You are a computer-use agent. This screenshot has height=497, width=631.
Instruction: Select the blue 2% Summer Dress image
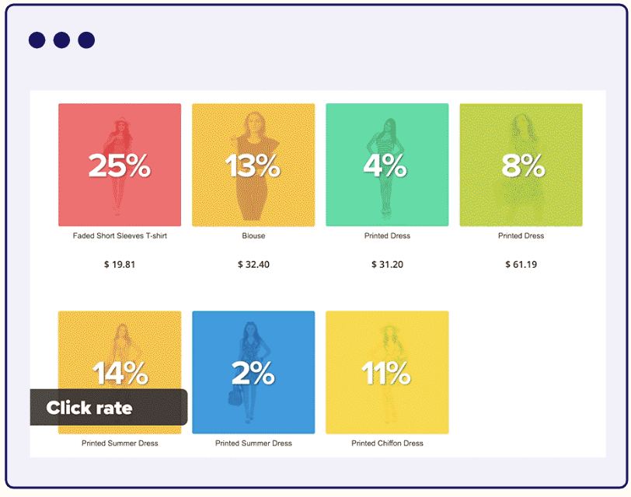(x=253, y=372)
